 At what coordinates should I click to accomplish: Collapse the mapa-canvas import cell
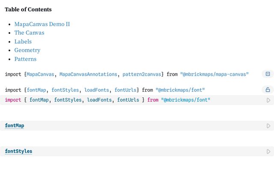click(x=268, y=74)
